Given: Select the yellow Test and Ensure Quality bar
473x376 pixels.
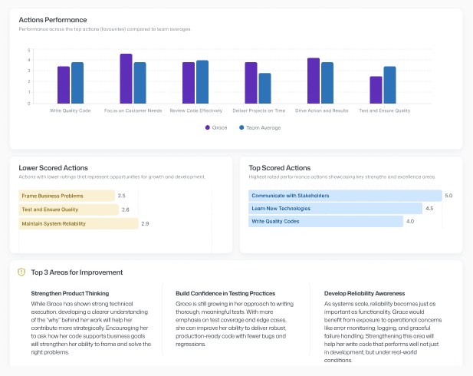Looking at the screenshot, I should click(x=68, y=209).
